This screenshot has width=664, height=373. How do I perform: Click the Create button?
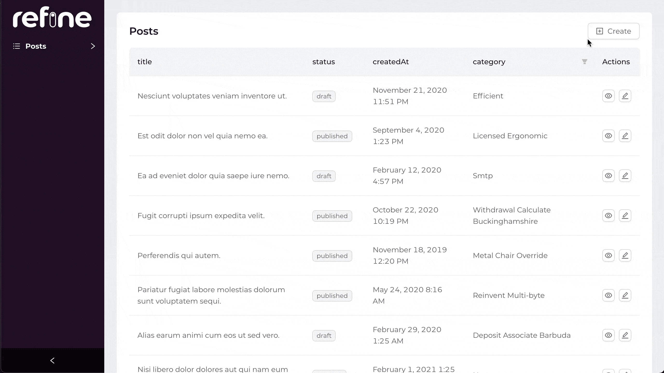click(613, 31)
